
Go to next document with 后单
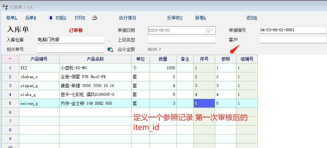coord(30,18)
